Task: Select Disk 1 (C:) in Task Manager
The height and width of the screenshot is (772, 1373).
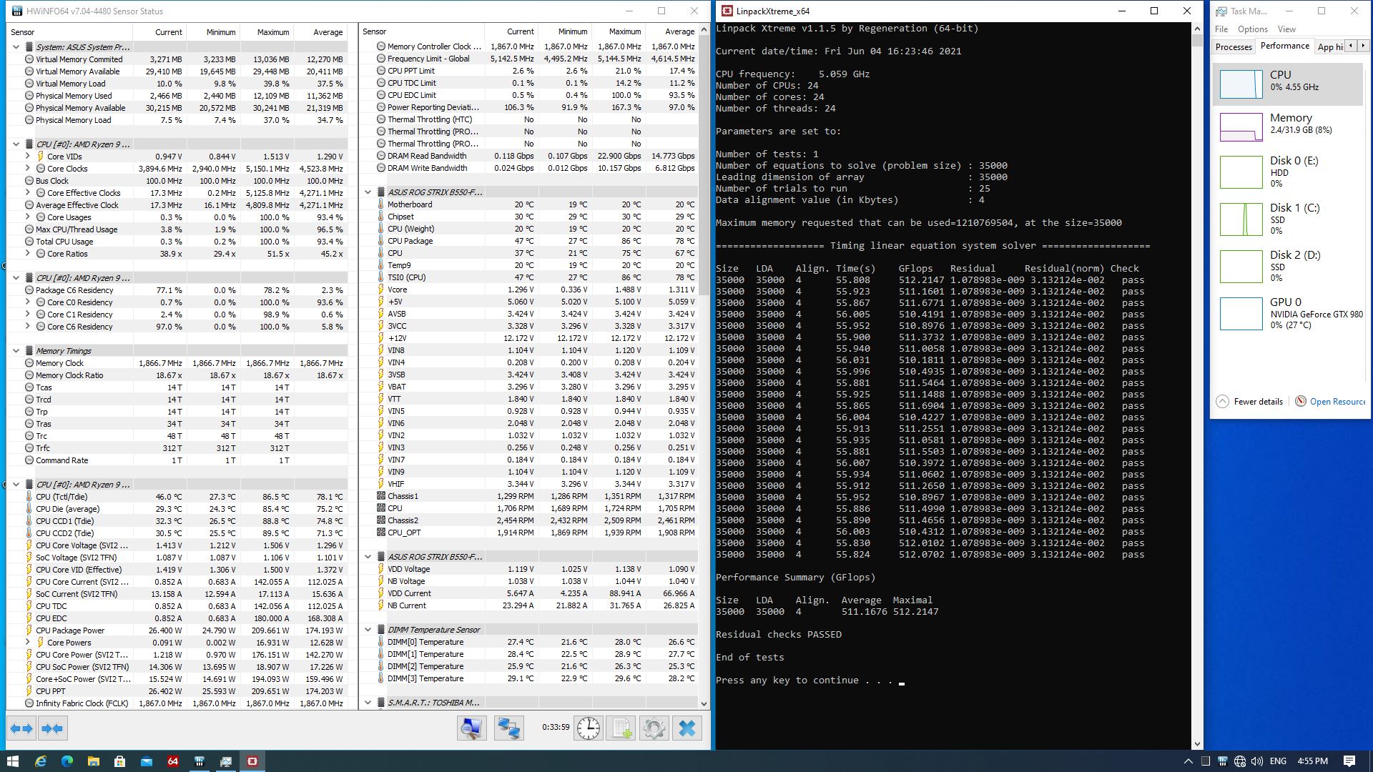Action: coord(1288,219)
